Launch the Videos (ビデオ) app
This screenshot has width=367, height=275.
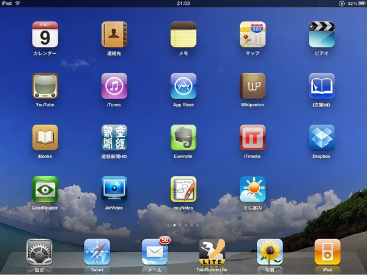(322, 35)
